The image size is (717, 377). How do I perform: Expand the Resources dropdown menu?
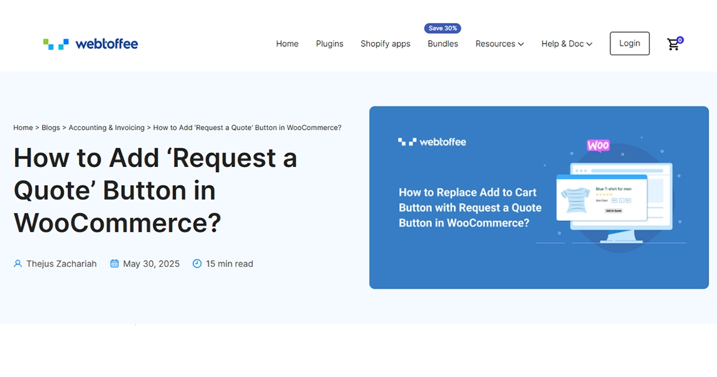[x=499, y=44]
